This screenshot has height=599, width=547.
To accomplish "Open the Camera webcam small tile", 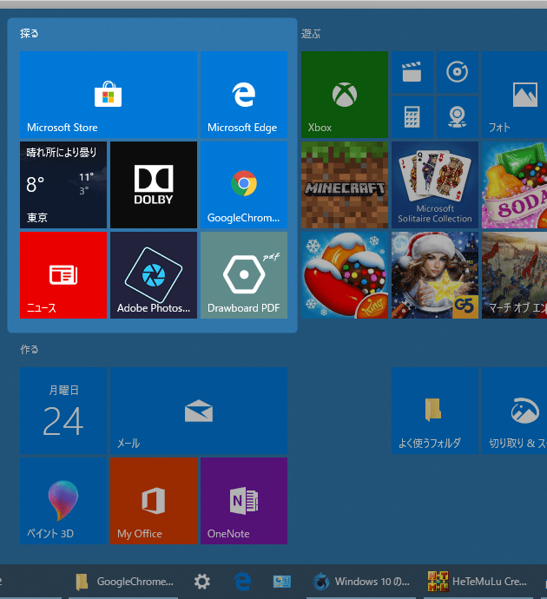I will pyautogui.click(x=458, y=117).
